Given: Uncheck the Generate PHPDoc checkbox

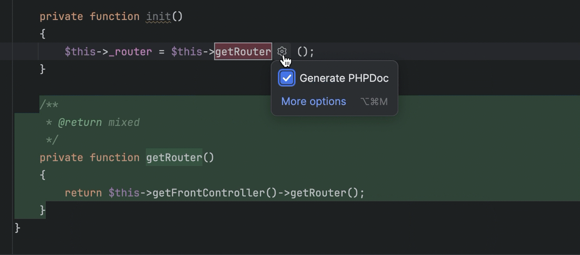Looking at the screenshot, I should coord(286,78).
